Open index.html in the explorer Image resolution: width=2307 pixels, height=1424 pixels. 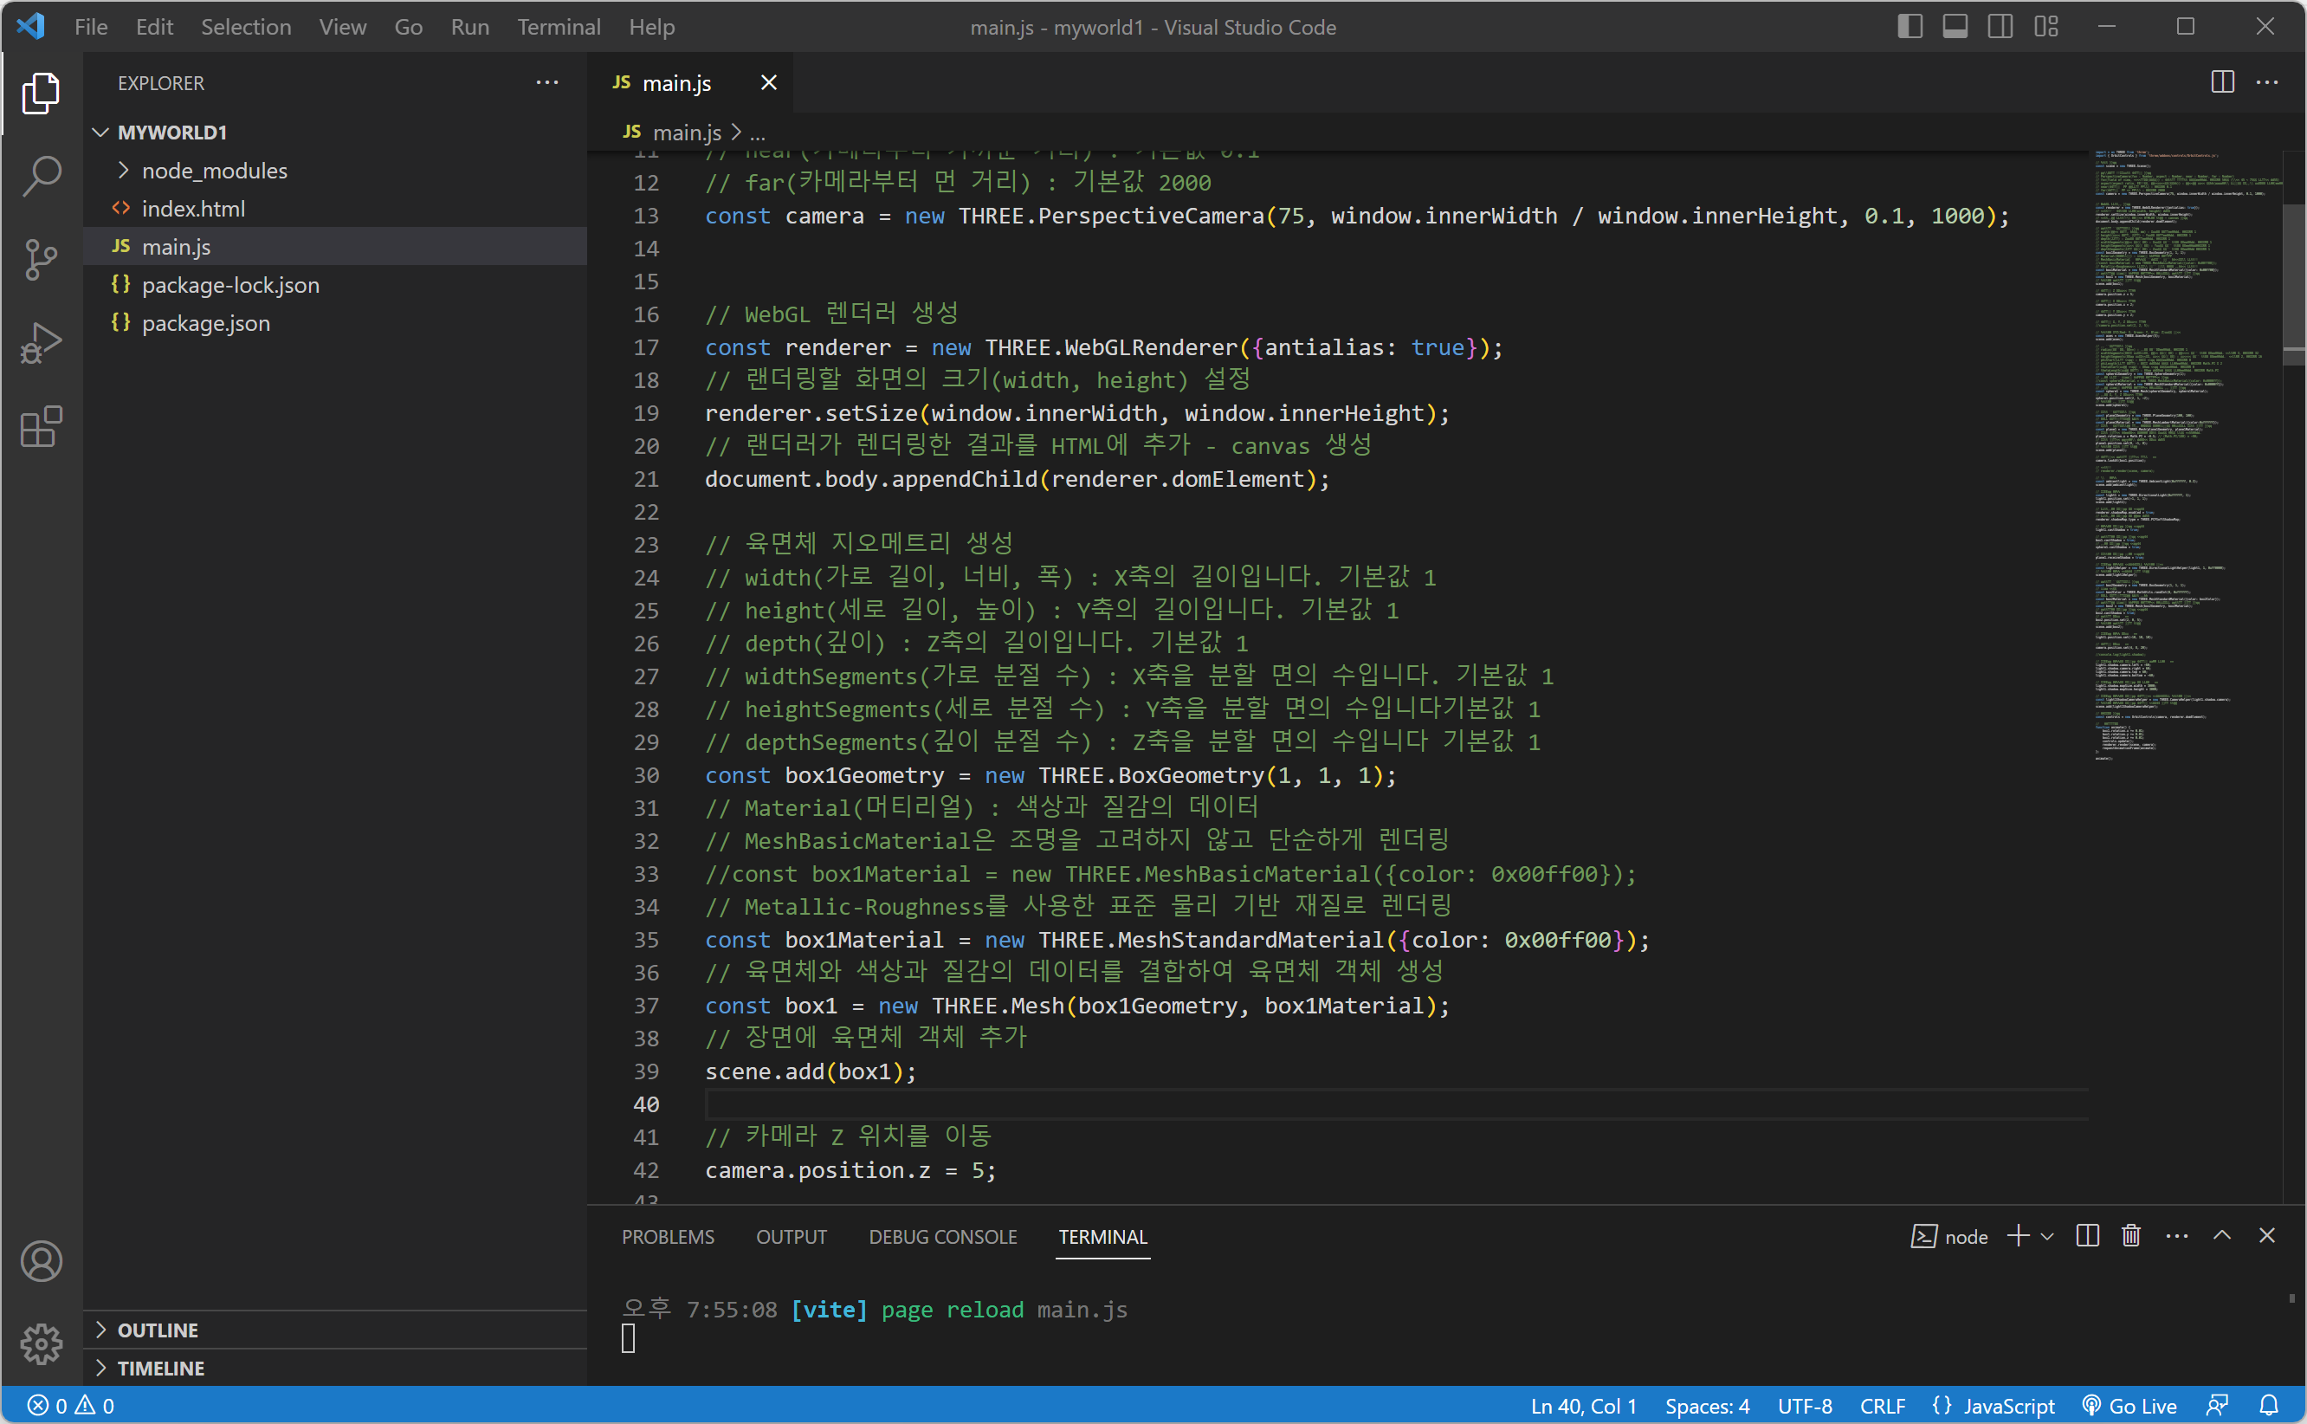193,208
